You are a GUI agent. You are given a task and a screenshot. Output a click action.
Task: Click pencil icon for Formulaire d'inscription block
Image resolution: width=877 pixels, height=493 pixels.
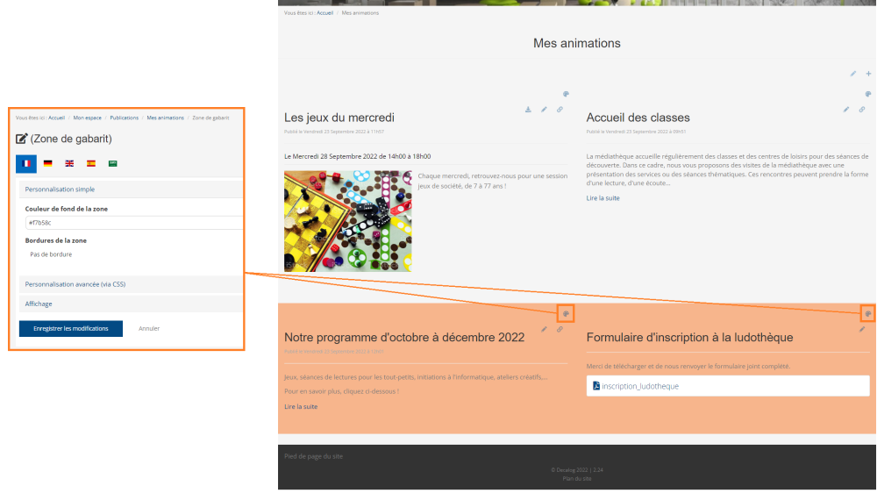coord(862,329)
